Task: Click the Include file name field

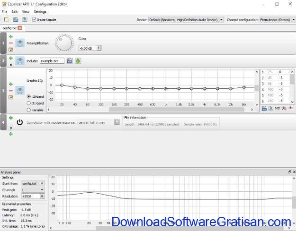Action: (52, 61)
